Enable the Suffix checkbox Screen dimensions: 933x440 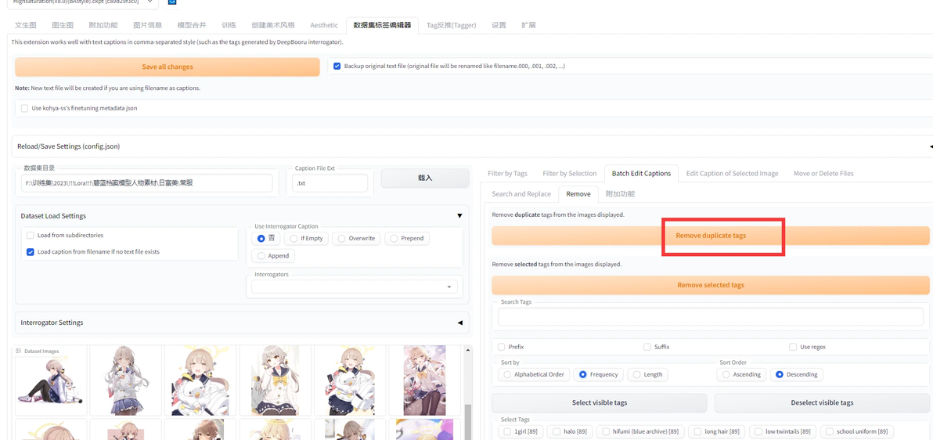point(647,347)
